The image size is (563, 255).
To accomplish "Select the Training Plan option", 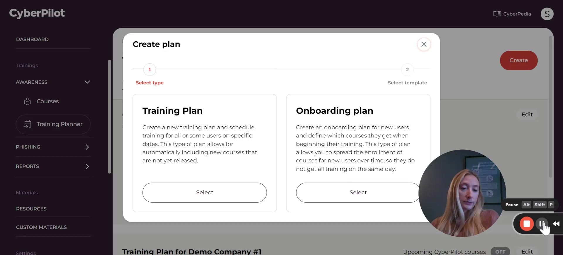I will click(204, 193).
